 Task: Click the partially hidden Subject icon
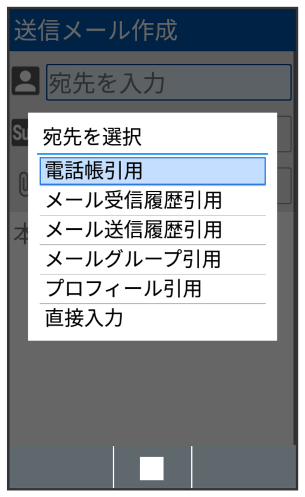[20, 132]
